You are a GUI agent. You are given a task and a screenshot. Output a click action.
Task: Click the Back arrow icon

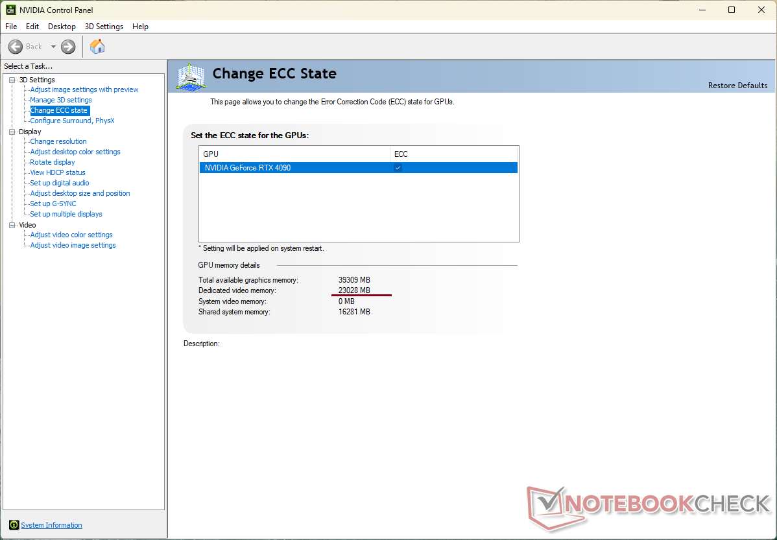[16, 47]
